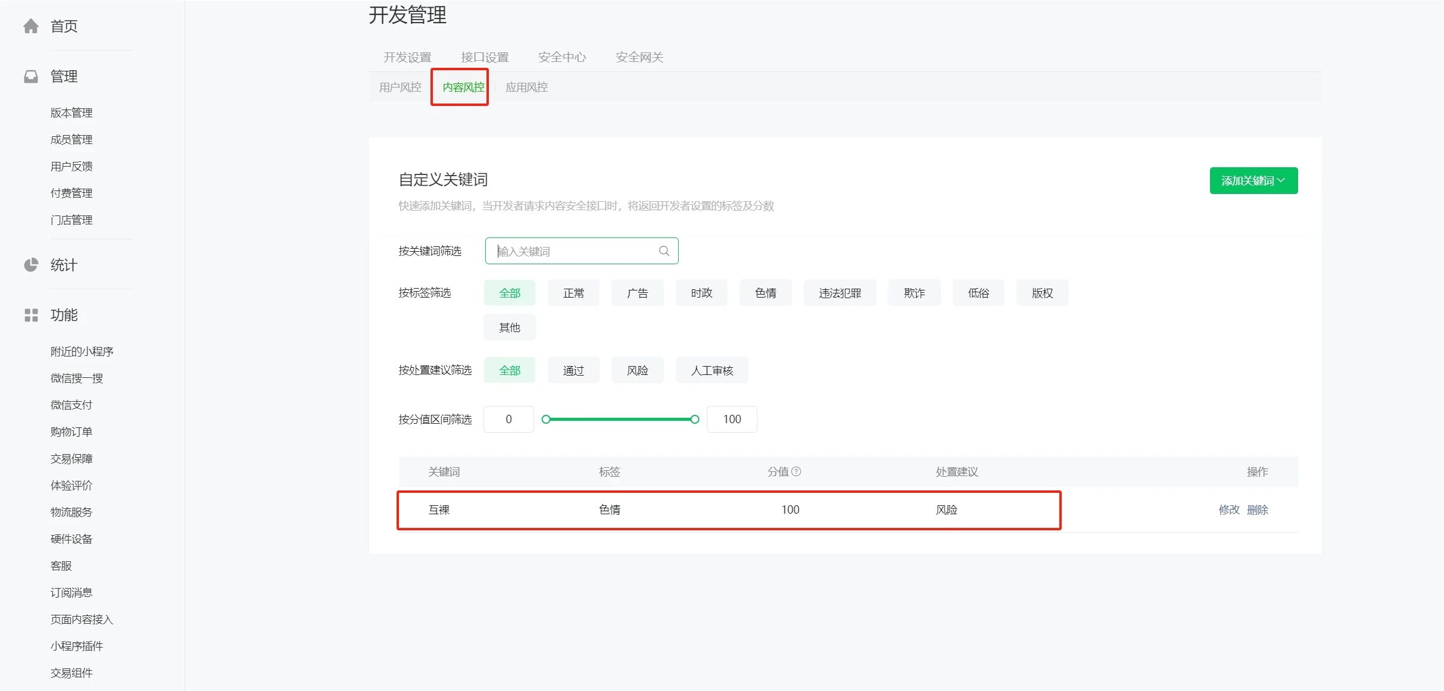The image size is (1444, 691).
Task: Click the minimum score box showing 0
Action: (509, 420)
